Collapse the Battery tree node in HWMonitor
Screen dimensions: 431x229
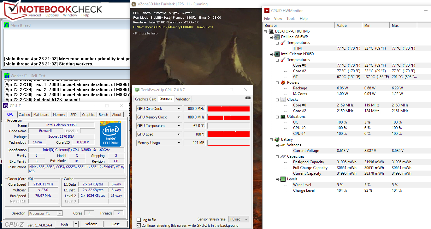(x=271, y=139)
